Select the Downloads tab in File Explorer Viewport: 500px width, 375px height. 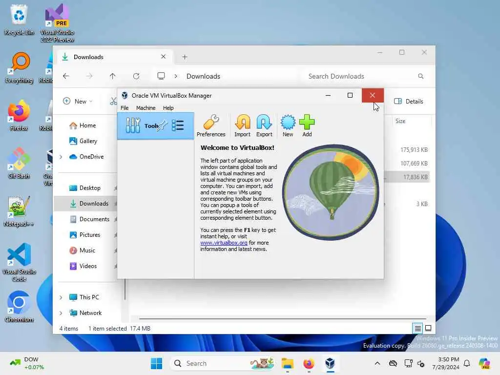115,57
